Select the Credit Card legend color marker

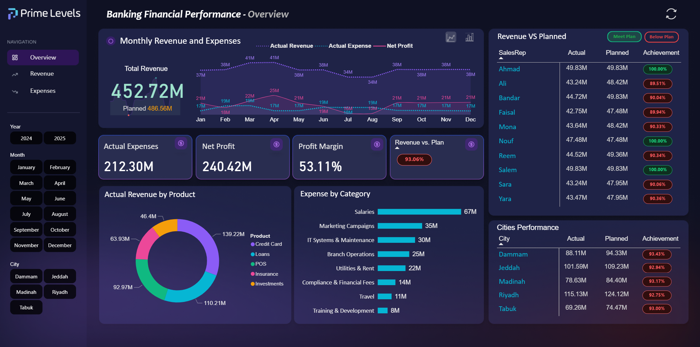click(253, 244)
